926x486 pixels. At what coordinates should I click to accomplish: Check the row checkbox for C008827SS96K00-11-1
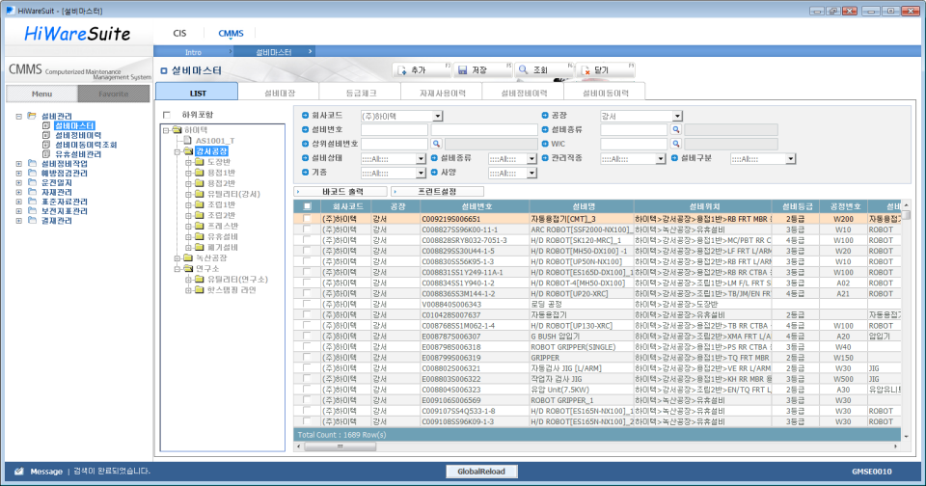pos(307,229)
